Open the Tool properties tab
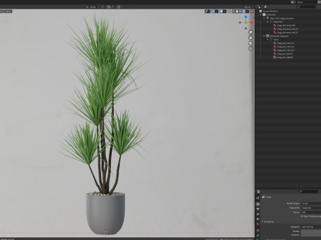This screenshot has height=240, width=321. pyautogui.click(x=258, y=198)
